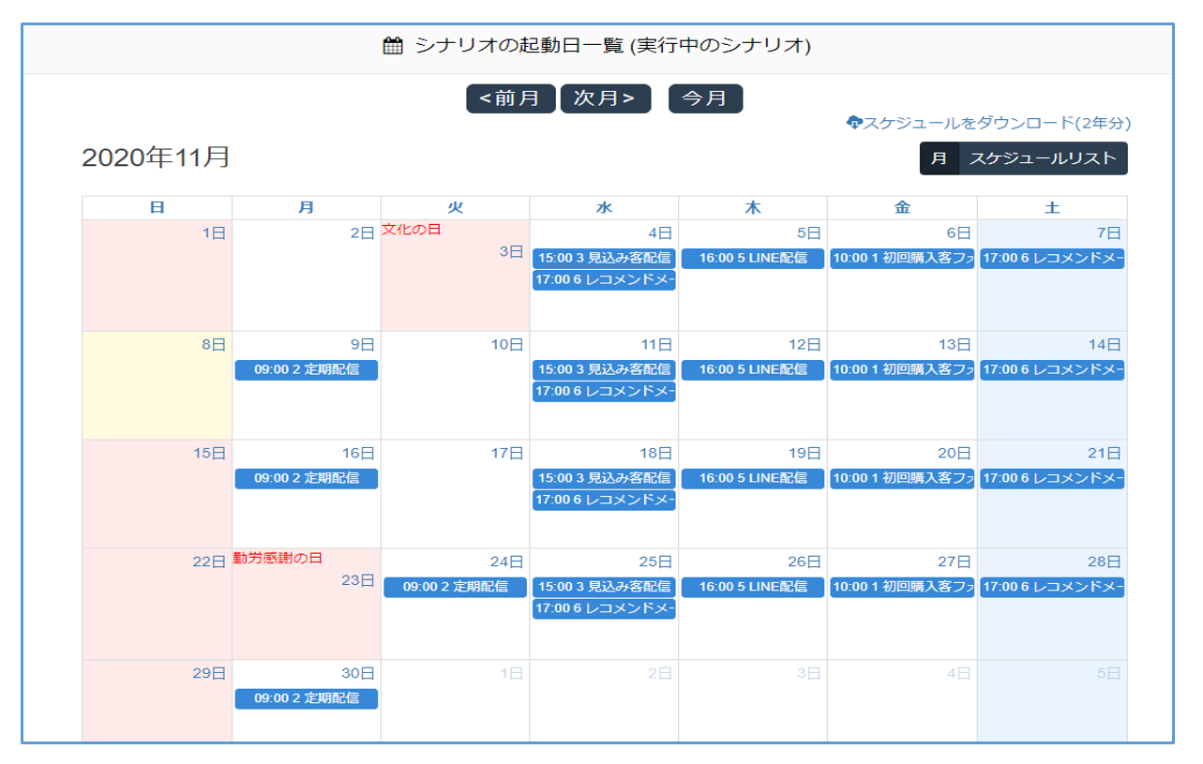Open 17:00 レコメンドメール event on the 18th
The image size is (1203, 764).
604,501
